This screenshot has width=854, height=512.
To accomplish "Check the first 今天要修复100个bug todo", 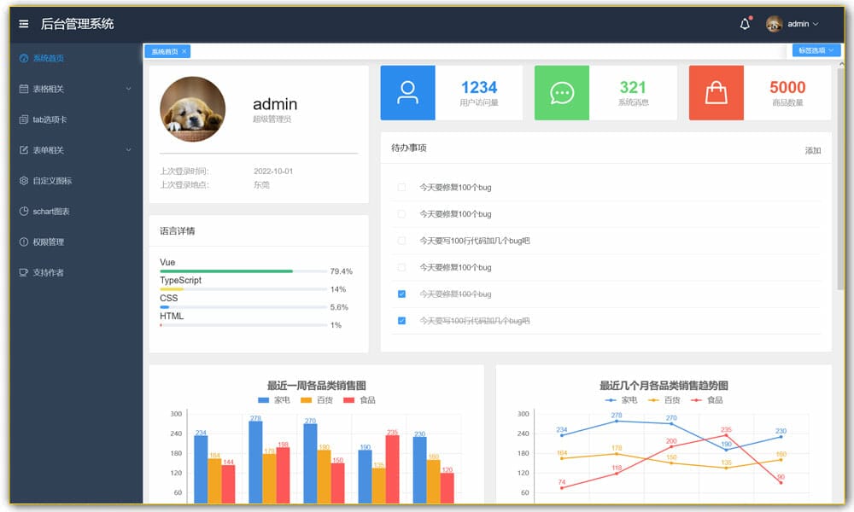I will pyautogui.click(x=401, y=187).
